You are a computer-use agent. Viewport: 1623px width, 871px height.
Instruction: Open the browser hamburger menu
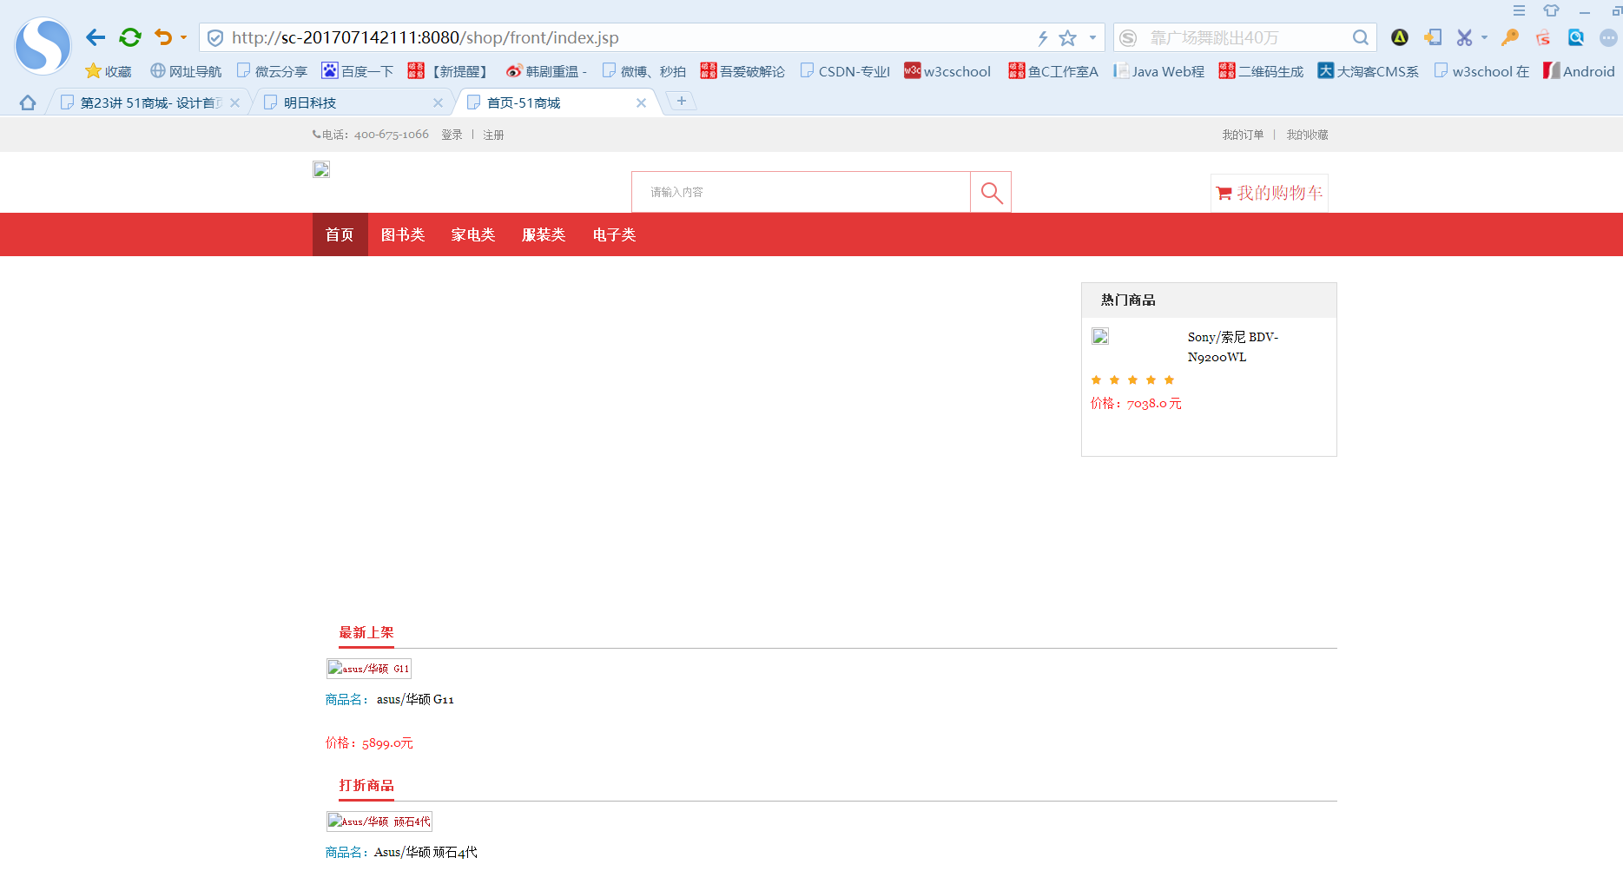[1519, 10]
